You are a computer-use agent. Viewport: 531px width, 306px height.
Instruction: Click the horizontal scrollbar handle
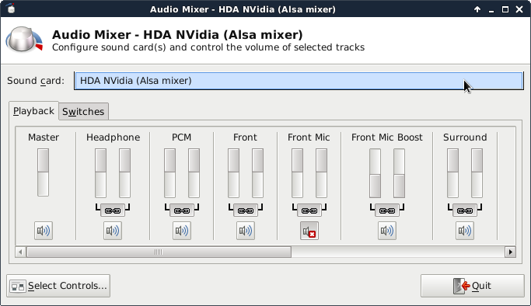tap(159, 252)
